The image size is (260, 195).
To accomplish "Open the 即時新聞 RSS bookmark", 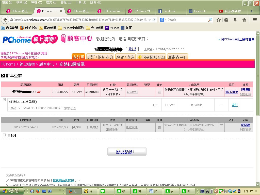I will [x=47, y=28].
